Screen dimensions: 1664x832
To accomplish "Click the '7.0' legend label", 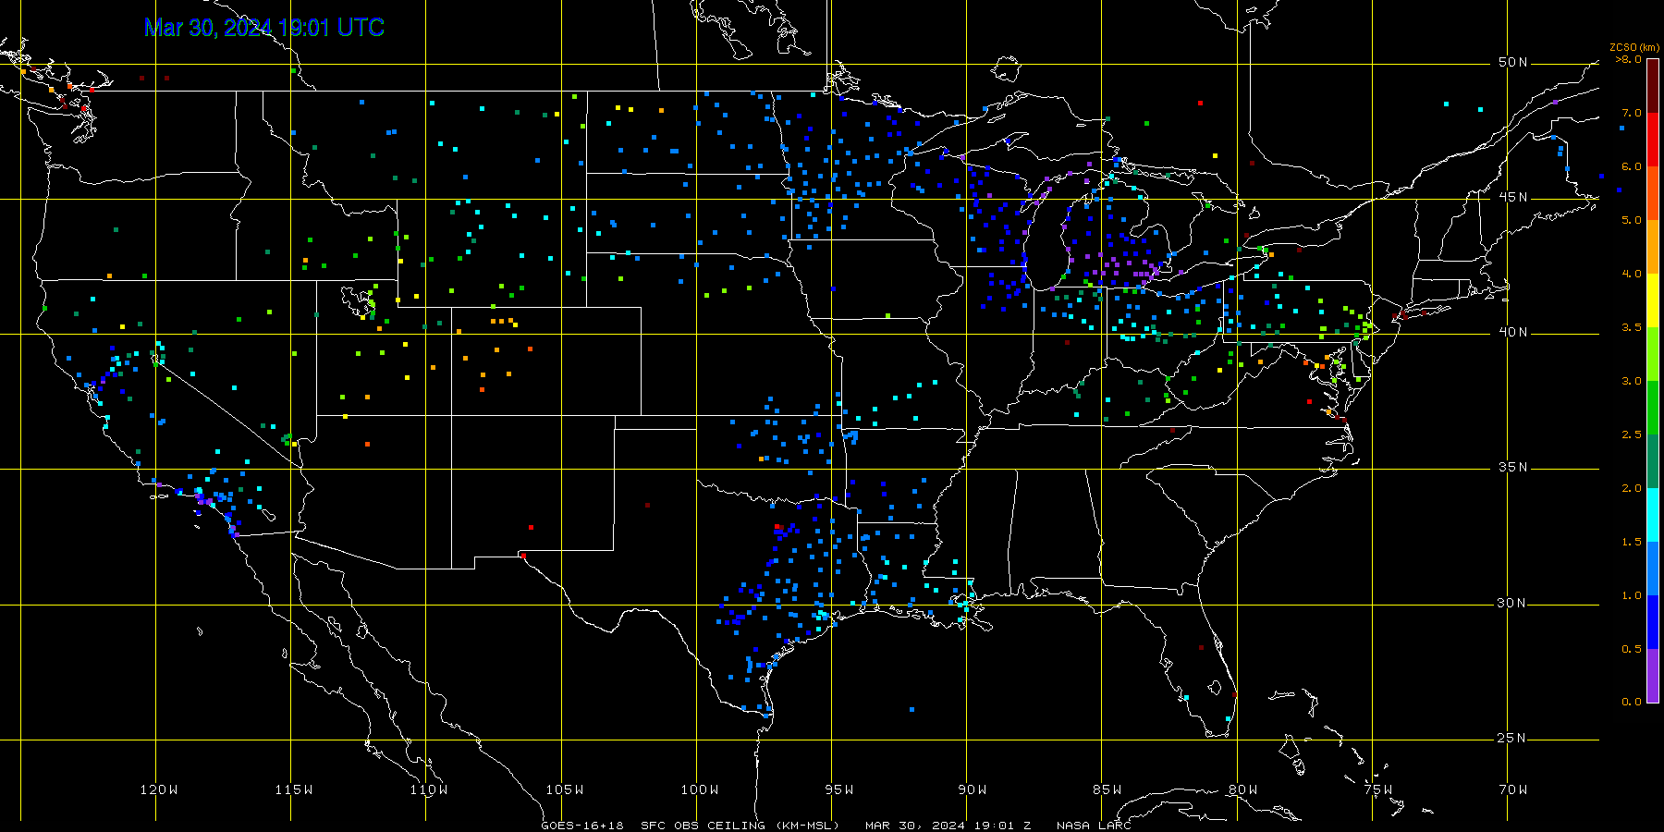I will click(1632, 113).
